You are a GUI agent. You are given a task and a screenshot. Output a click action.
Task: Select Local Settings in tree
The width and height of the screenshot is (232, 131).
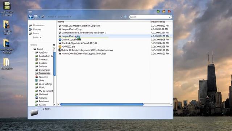46,84
